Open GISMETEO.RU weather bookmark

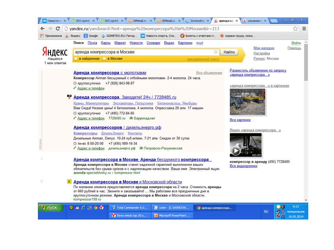(119, 36)
